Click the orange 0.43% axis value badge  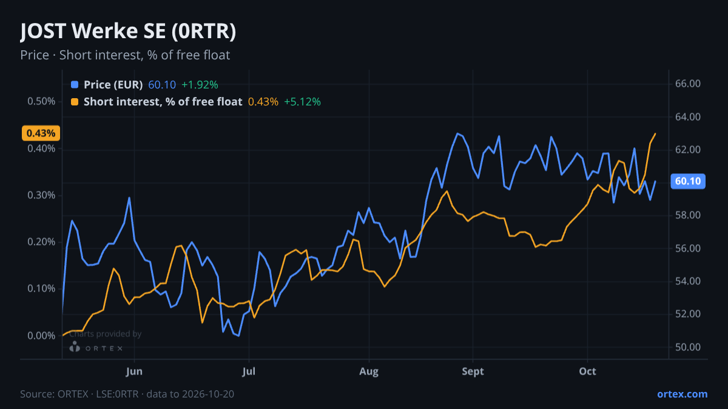(42, 133)
